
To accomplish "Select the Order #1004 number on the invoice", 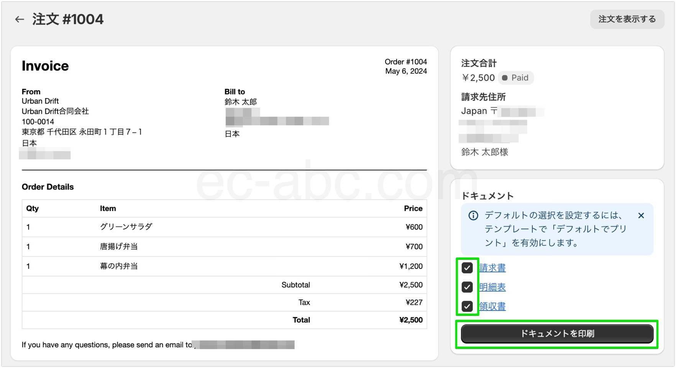I will point(406,62).
